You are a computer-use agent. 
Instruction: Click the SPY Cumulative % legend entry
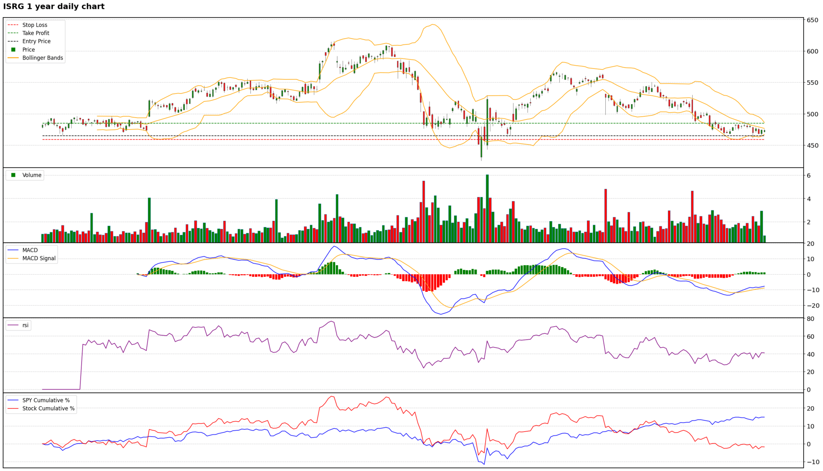click(x=46, y=400)
